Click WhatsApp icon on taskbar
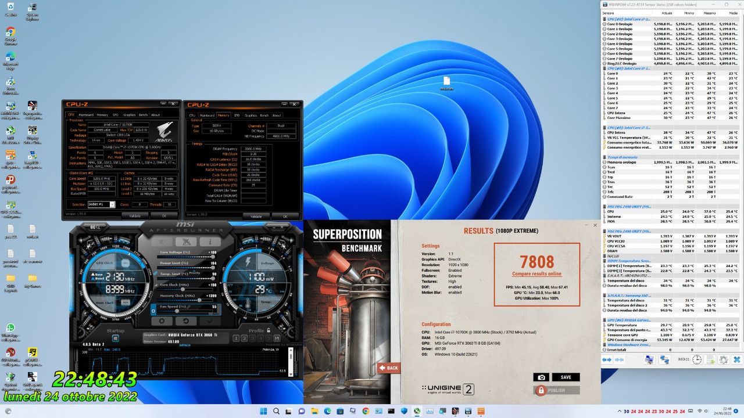The image size is (744, 418). tap(416, 411)
